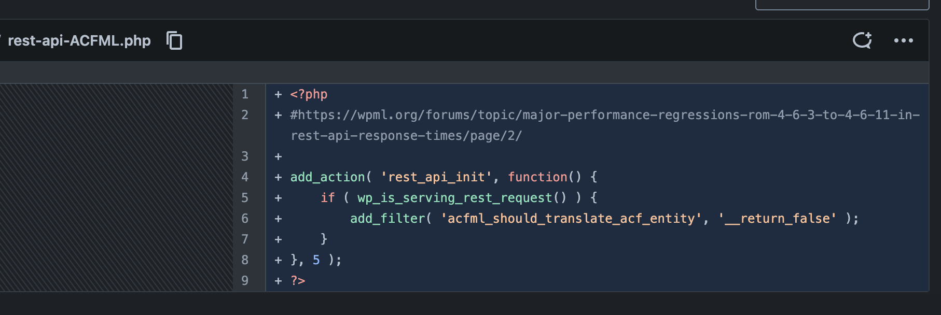Select line number 4
The width and height of the screenshot is (941, 315).
pyautogui.click(x=245, y=177)
